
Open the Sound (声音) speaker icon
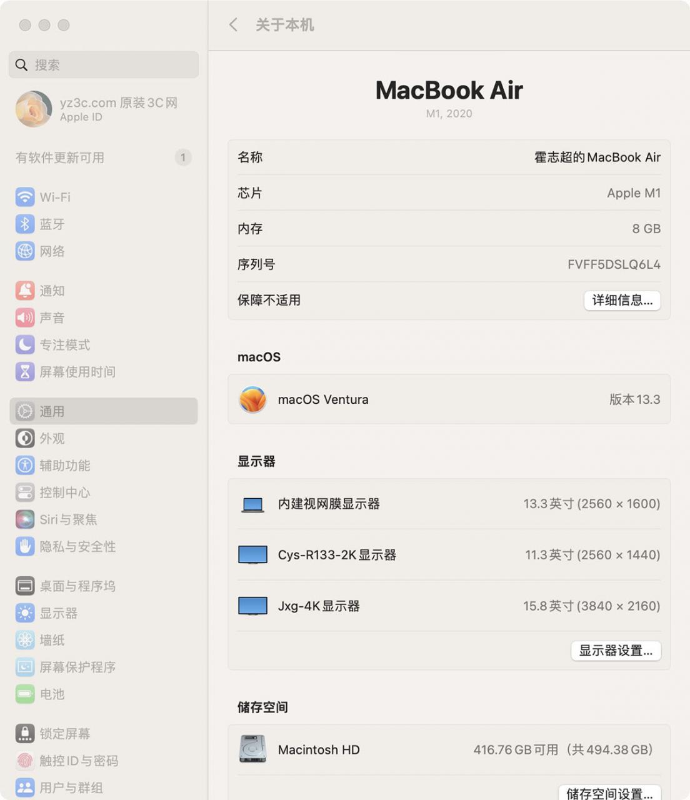tap(25, 317)
